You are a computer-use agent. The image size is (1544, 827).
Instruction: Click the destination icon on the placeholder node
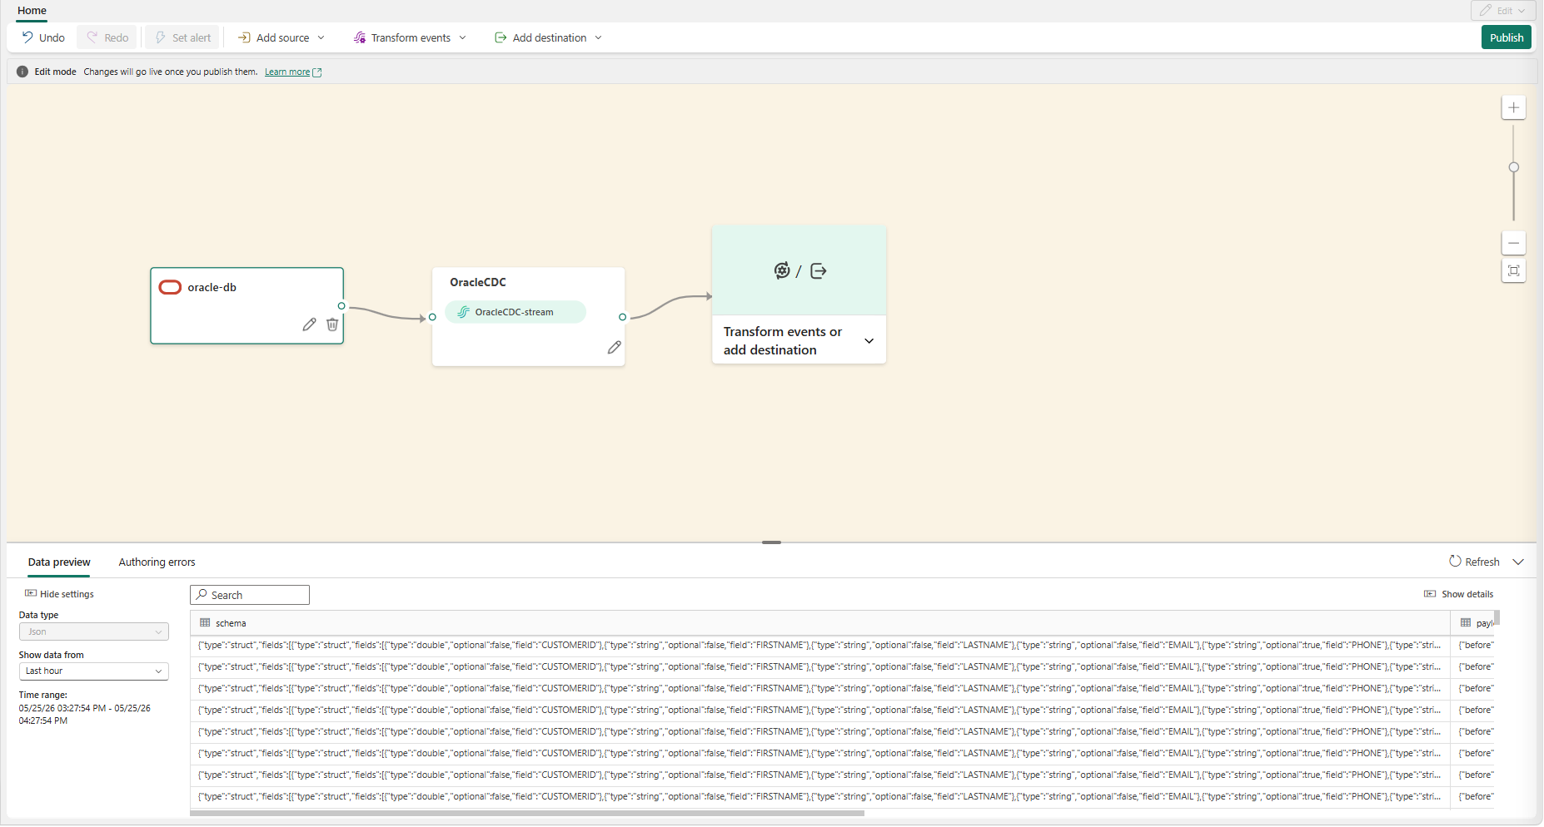pyautogui.click(x=819, y=270)
